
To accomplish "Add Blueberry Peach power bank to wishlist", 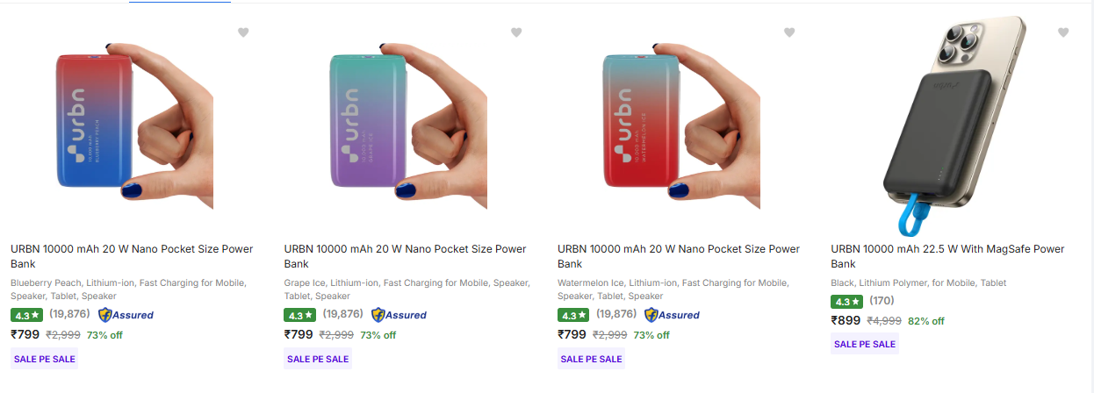I will [243, 32].
